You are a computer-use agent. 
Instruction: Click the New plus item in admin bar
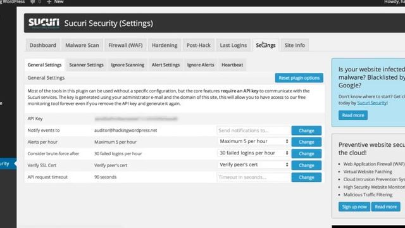tap(55, 2)
